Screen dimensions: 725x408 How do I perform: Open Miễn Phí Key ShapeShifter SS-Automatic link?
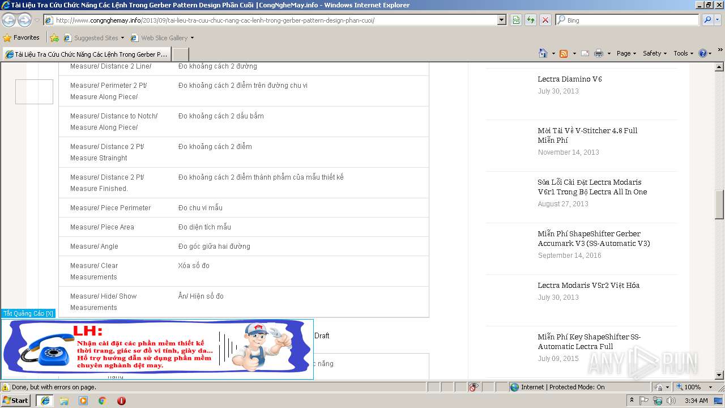click(x=589, y=342)
